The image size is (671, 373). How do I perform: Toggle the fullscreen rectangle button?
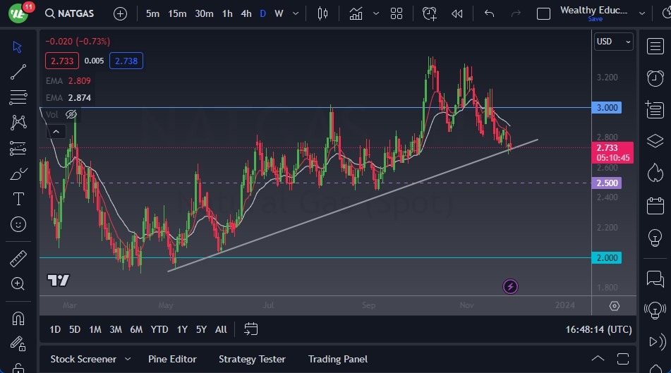(543, 13)
